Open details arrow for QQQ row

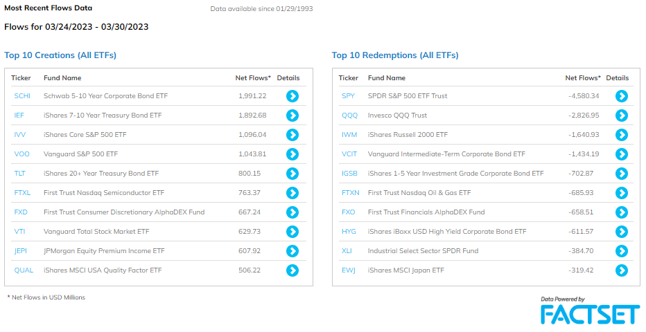coord(622,116)
